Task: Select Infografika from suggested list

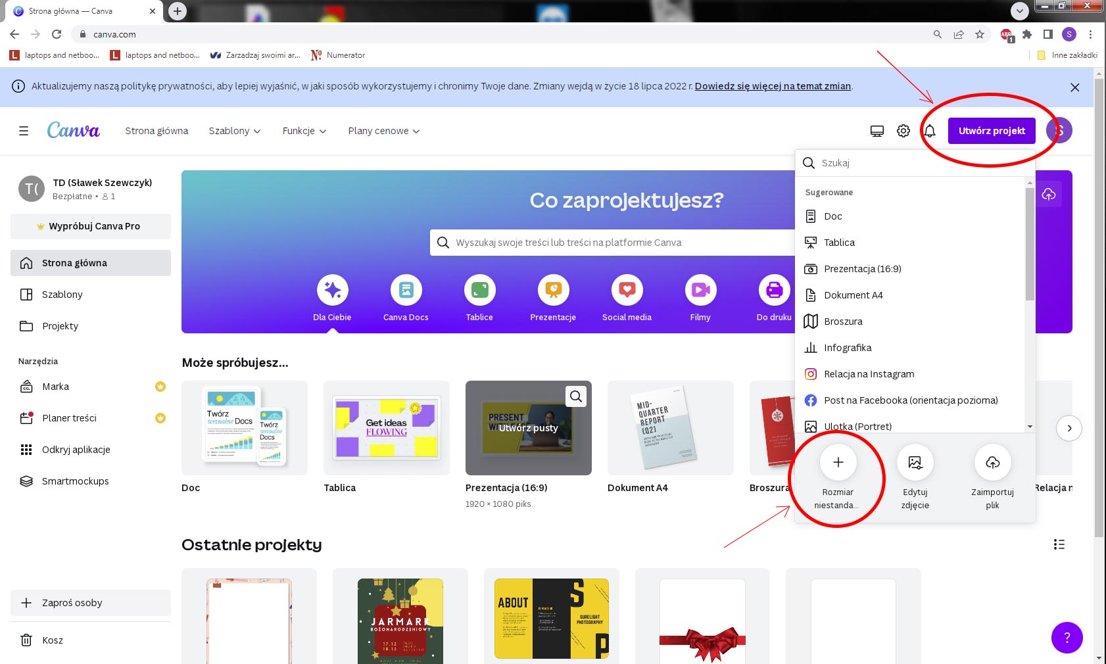Action: pyautogui.click(x=910, y=348)
